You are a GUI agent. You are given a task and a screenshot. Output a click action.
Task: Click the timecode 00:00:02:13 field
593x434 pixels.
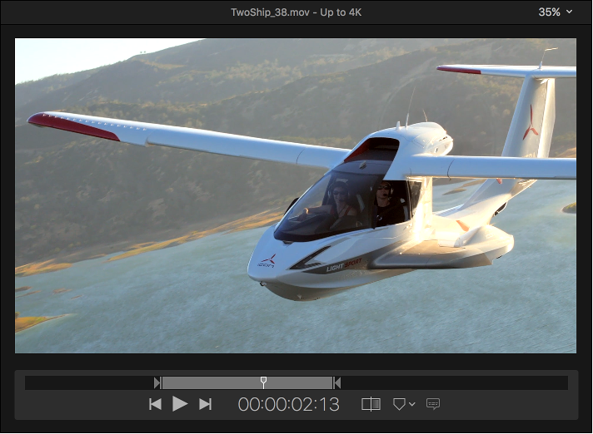pos(288,405)
